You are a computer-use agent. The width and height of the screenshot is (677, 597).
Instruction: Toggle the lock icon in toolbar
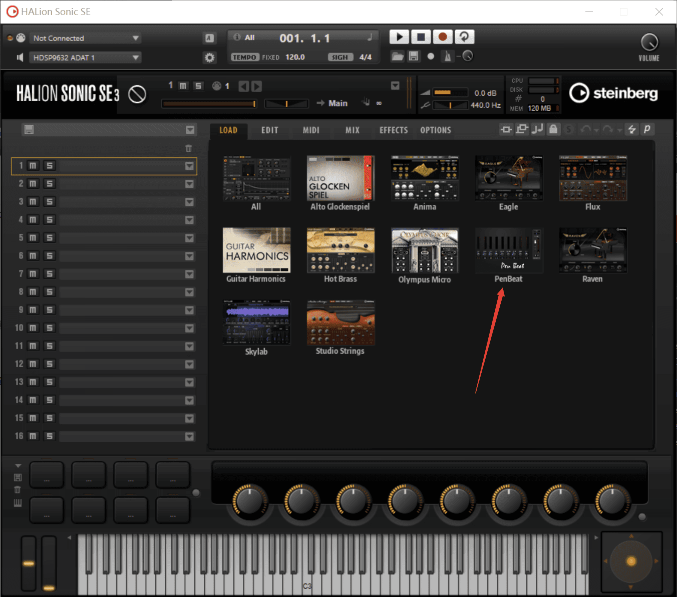[x=553, y=130]
